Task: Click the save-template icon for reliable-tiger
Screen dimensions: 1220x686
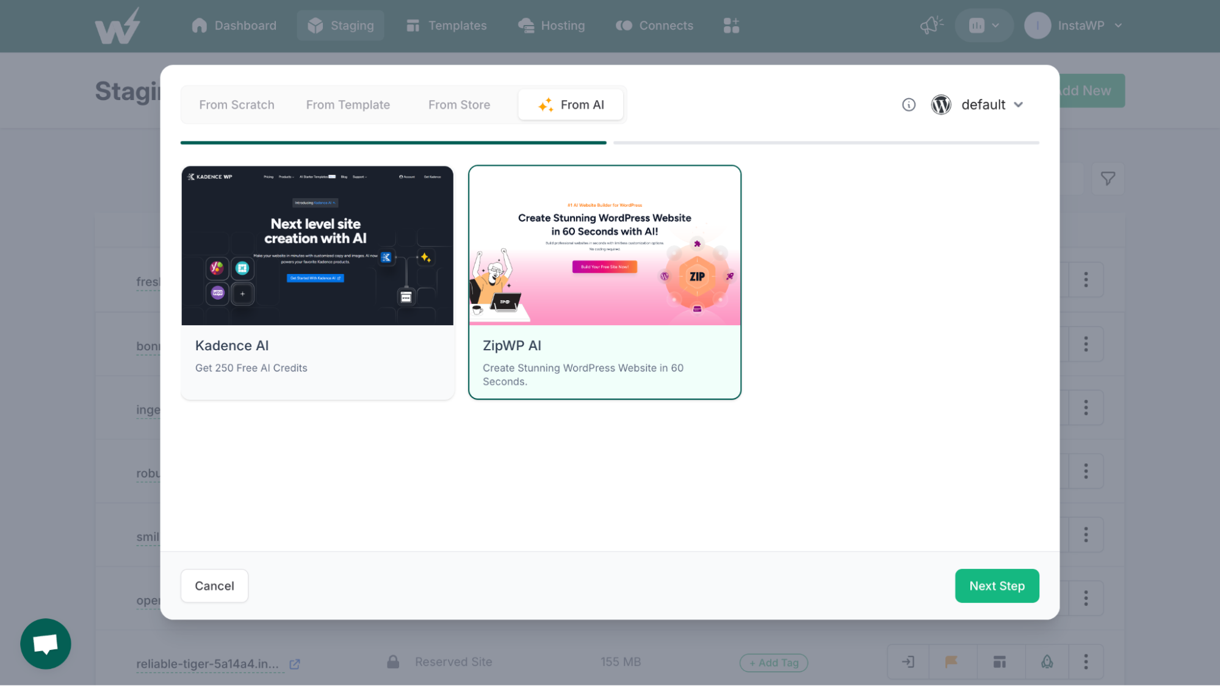Action: (x=1000, y=662)
